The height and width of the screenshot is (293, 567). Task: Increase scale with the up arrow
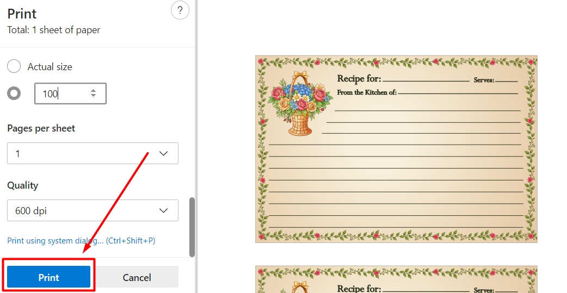pyautogui.click(x=93, y=91)
